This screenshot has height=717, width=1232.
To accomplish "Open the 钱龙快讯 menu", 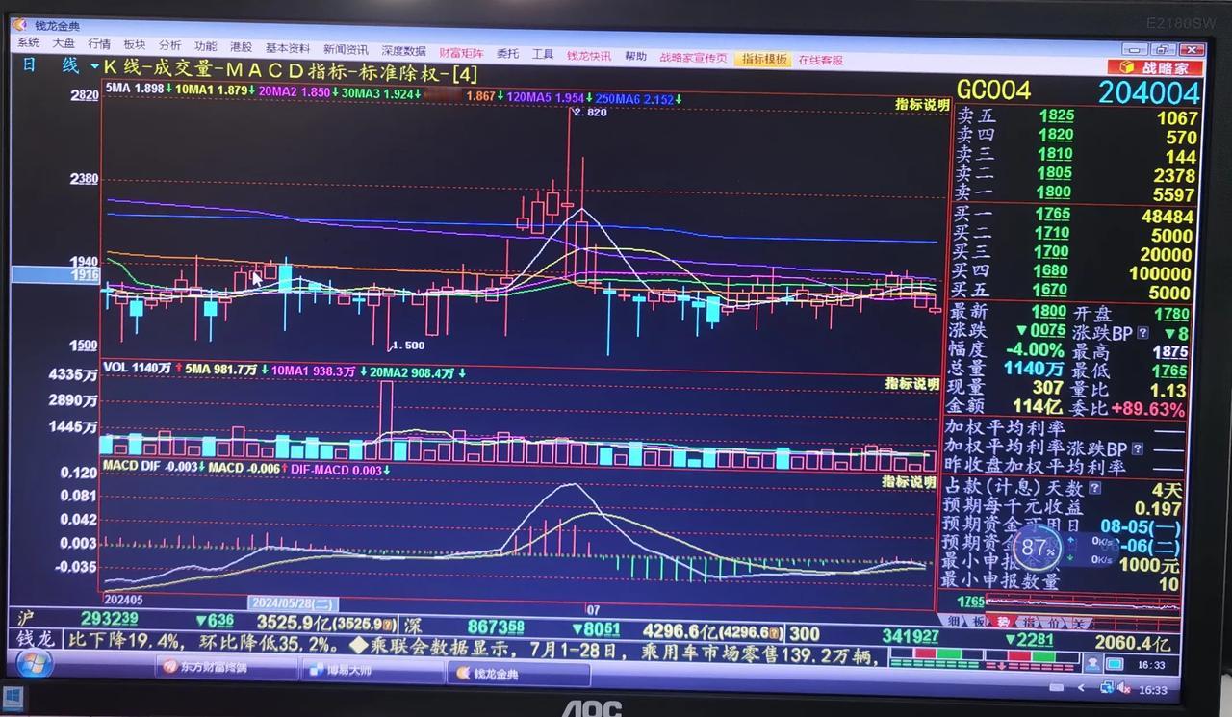I will point(589,56).
